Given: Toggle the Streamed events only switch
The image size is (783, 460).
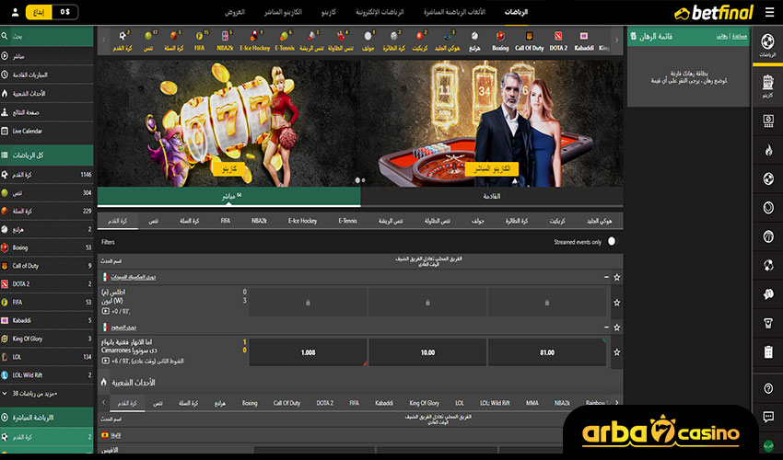Looking at the screenshot, I should click(x=611, y=242).
